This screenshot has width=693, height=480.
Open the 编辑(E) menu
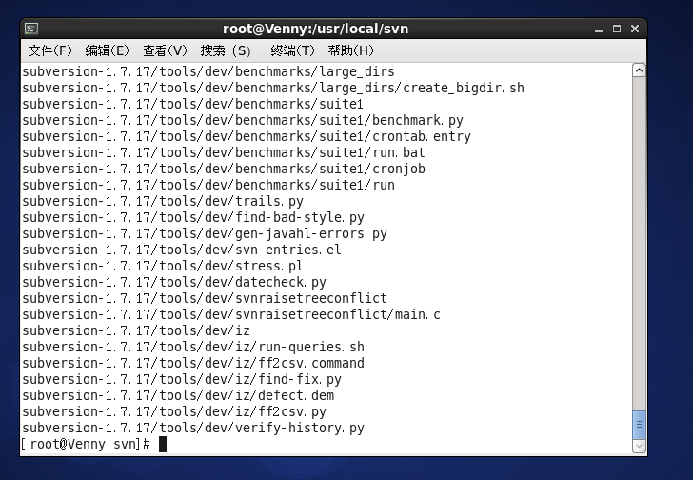[x=107, y=50]
